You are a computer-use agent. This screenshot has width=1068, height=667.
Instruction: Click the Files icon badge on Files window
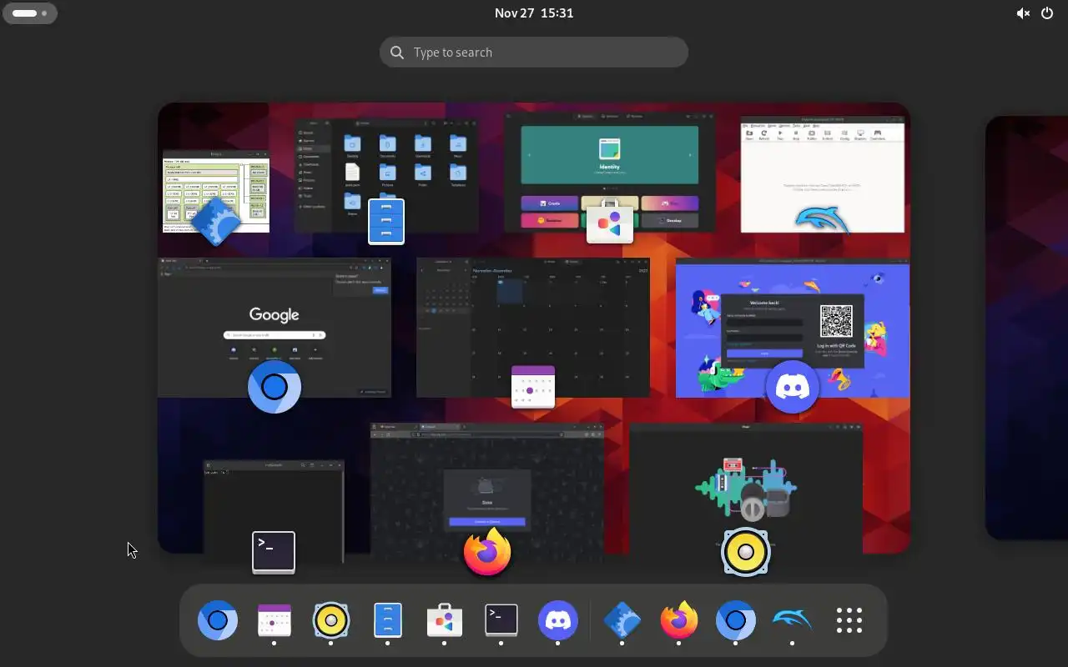[x=386, y=221]
